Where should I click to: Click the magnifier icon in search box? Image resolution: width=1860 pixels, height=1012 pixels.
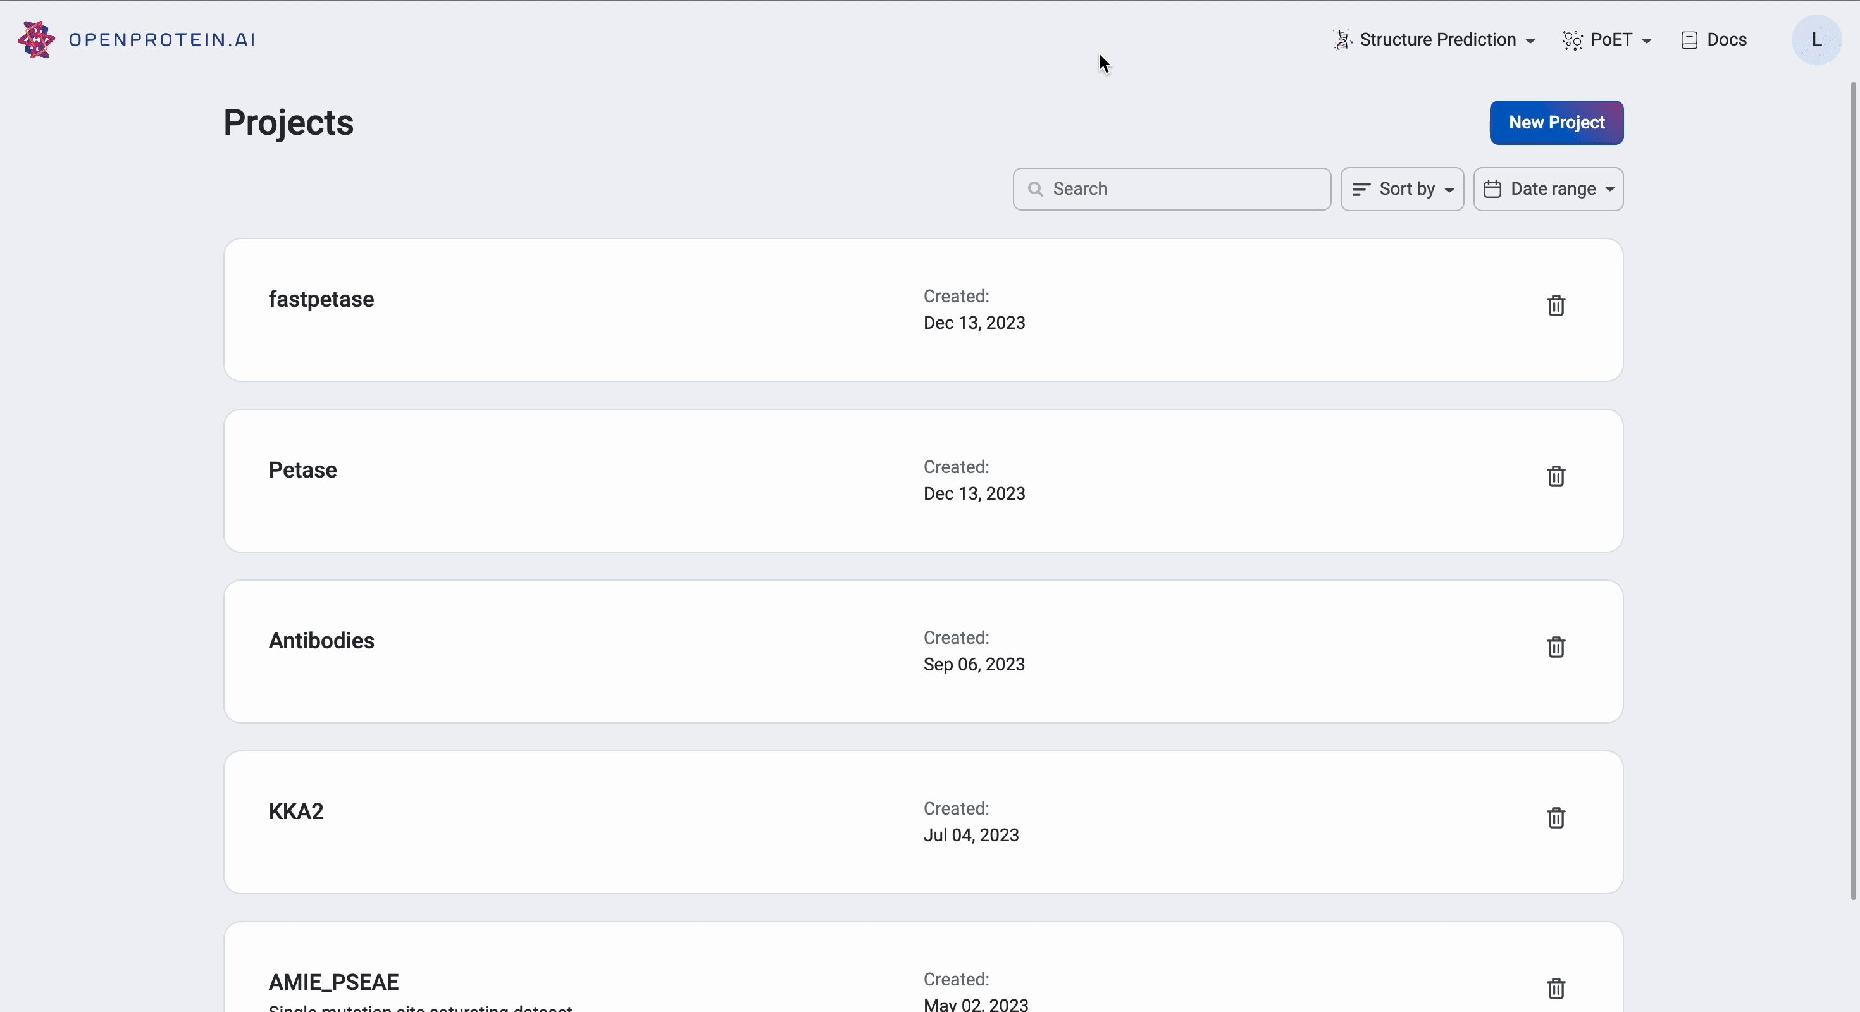pyautogui.click(x=1036, y=189)
